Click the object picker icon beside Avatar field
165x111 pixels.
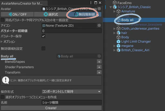pyautogui.click(x=99, y=9)
